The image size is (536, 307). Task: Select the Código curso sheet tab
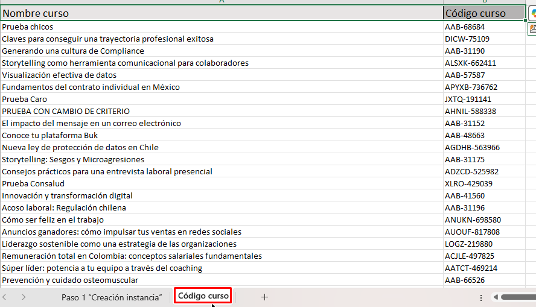(x=203, y=296)
